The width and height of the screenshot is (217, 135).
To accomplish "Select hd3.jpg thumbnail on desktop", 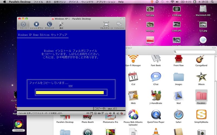I will point(150,9).
